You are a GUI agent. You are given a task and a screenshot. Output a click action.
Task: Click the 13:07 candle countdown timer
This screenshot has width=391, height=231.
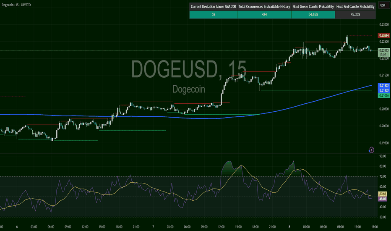point(383,55)
